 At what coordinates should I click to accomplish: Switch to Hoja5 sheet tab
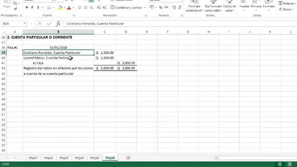(x=95, y=158)
